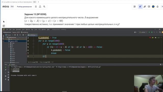Image resolution: width=163 pixels, height=92 pixels.
Task: Open Miro notifications bell
Action: pyautogui.click(x=157, y=7)
